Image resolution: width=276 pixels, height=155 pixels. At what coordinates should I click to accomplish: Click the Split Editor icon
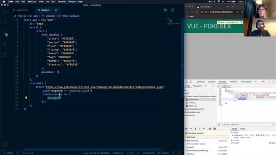tap(172, 10)
